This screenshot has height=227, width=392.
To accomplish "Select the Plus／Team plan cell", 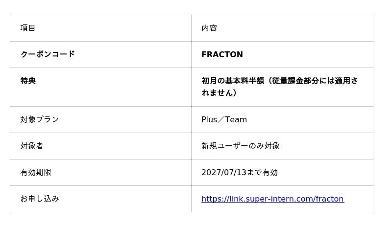I will click(x=282, y=120).
